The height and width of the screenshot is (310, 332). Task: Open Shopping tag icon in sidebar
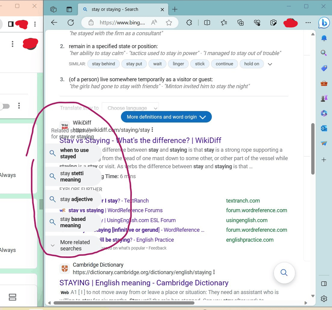tap(324, 68)
